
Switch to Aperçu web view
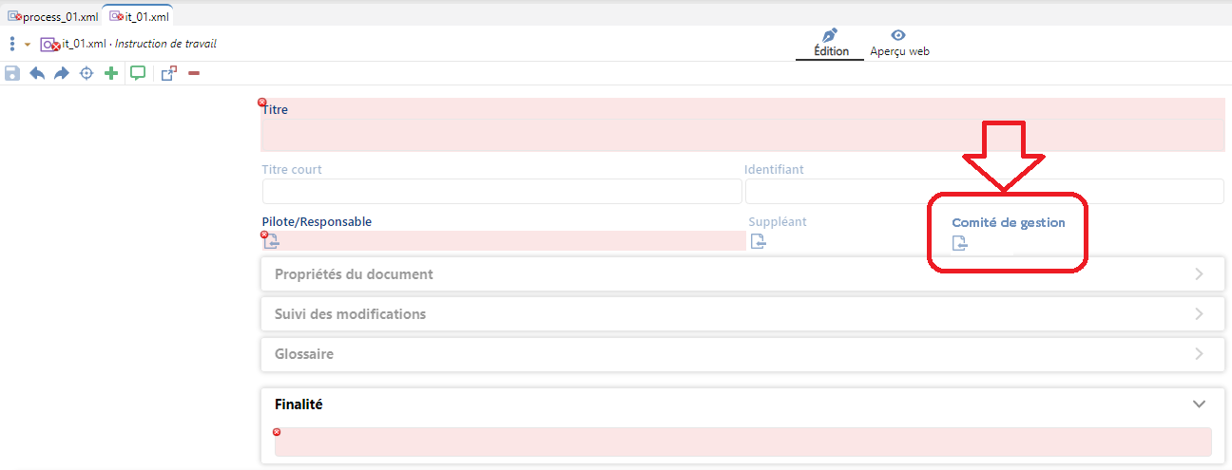point(899,43)
